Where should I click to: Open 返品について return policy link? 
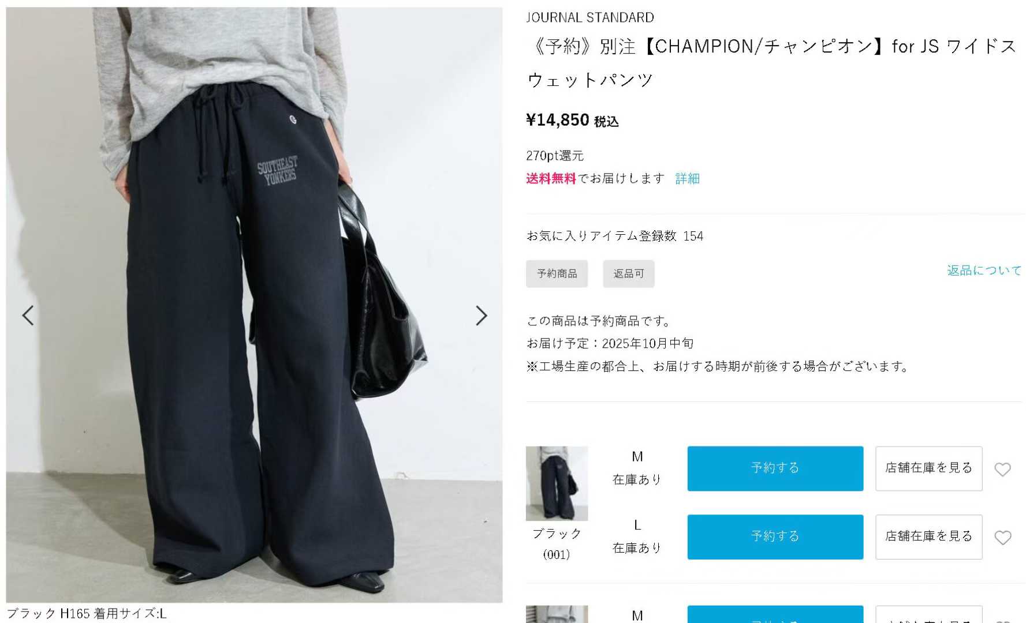[x=984, y=271]
